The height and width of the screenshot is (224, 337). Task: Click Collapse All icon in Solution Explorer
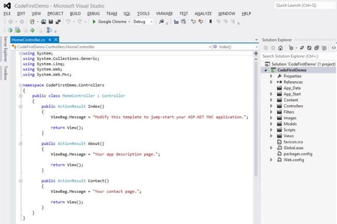[317, 48]
